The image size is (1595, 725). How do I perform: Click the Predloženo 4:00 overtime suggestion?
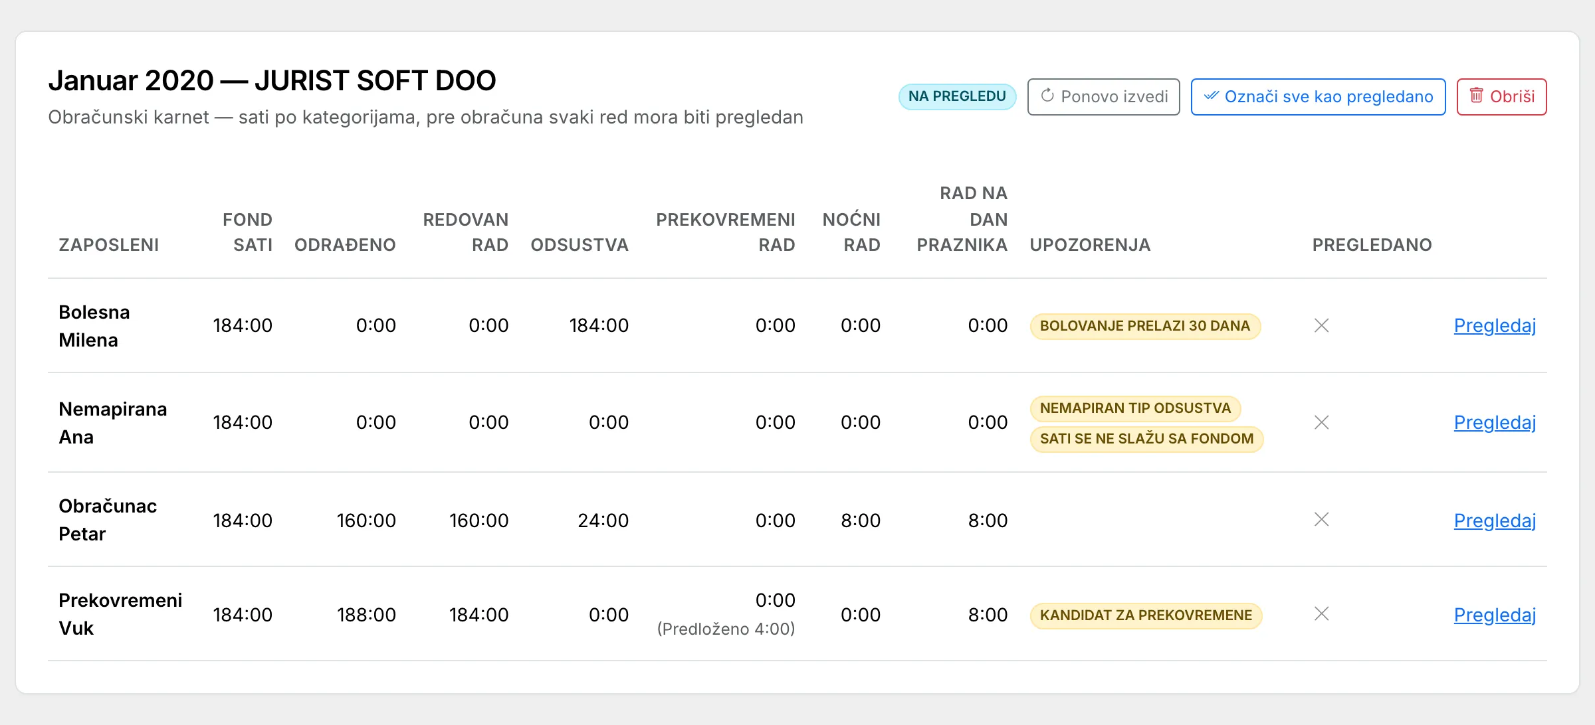coord(726,629)
